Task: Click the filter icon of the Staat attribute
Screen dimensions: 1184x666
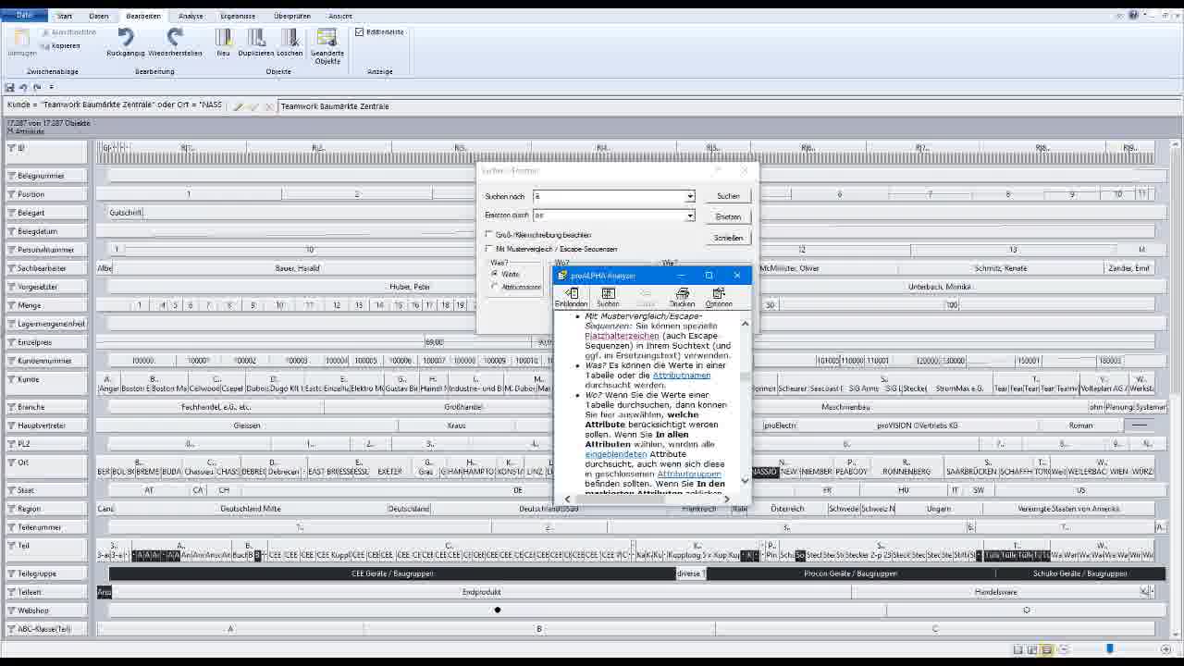Action: [11, 490]
